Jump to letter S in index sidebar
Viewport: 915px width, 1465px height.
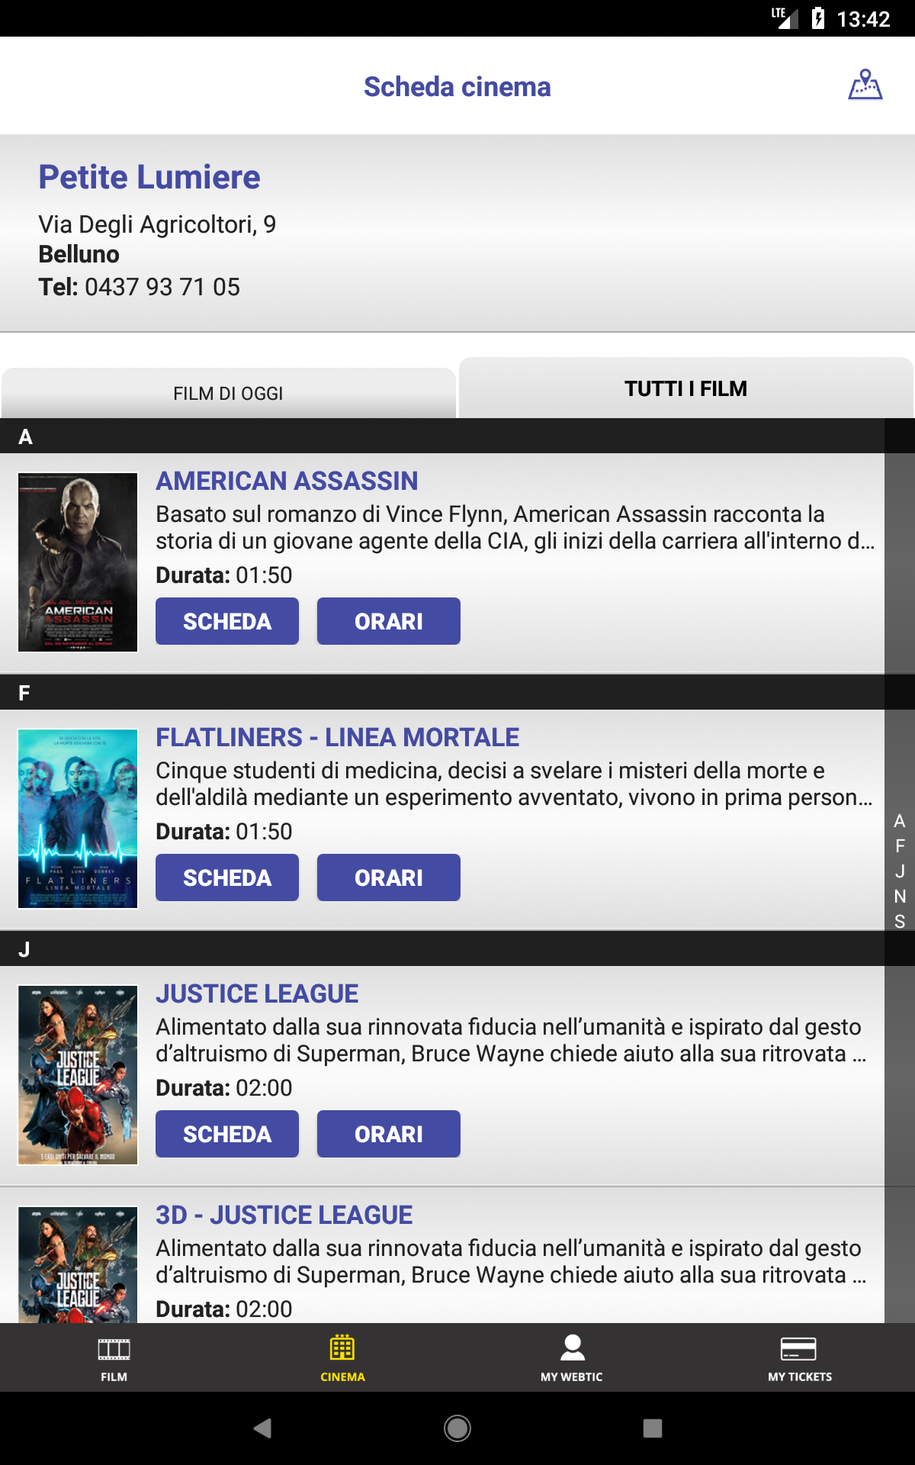[900, 921]
